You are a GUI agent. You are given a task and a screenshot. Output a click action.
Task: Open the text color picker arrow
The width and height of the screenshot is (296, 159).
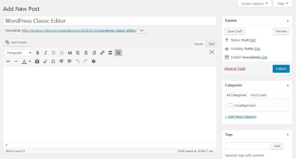coord(30,61)
